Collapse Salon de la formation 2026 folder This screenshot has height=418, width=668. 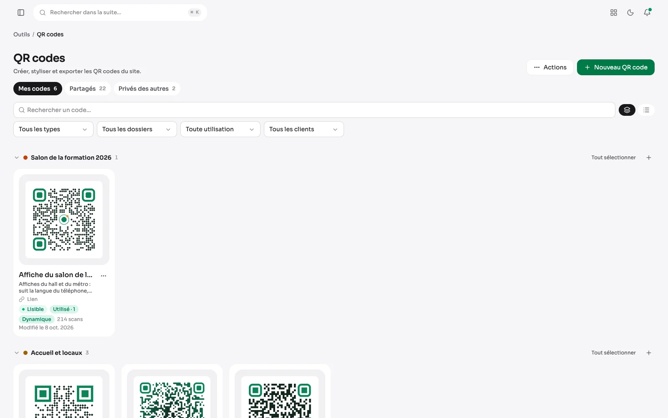17,158
